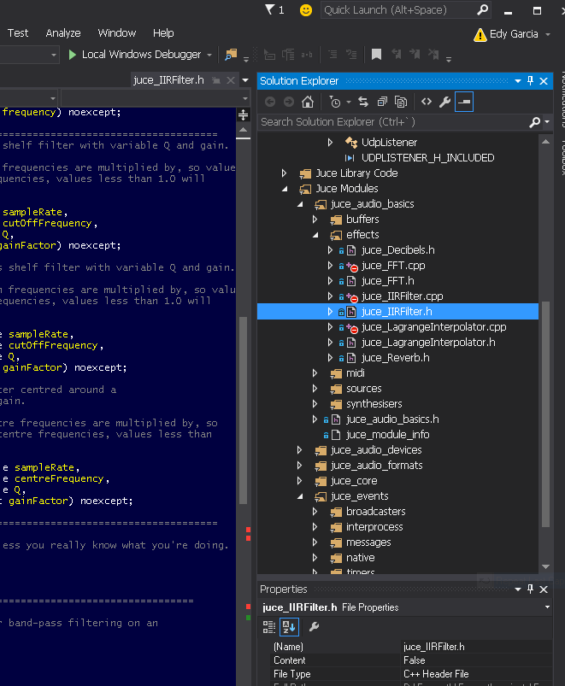
Task: Pin the juce_IIRFilter.h tab
Action: click(216, 80)
